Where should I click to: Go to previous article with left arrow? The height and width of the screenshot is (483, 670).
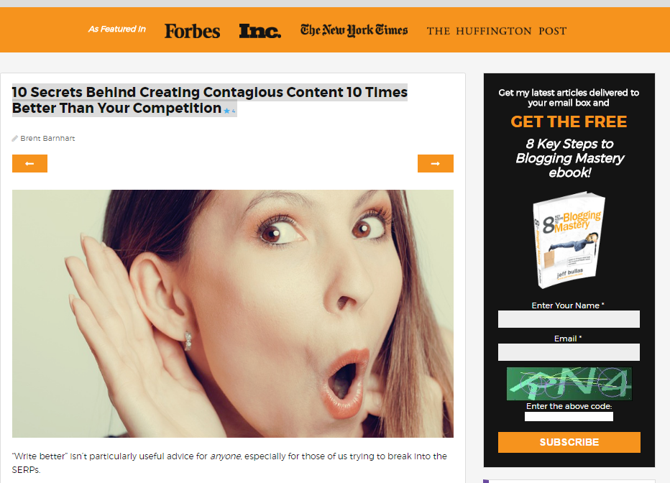click(29, 164)
